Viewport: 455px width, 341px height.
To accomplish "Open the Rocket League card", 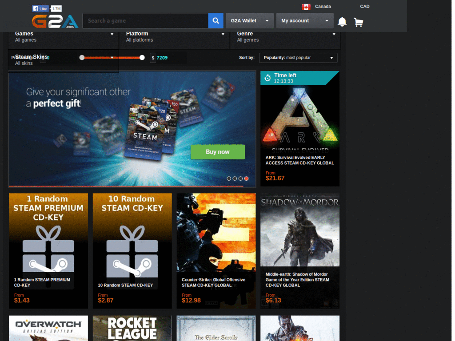I will coord(132,328).
